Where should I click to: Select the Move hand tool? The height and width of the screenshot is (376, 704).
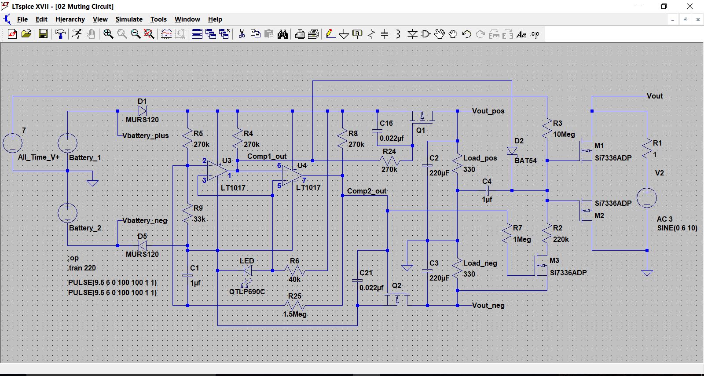click(440, 34)
